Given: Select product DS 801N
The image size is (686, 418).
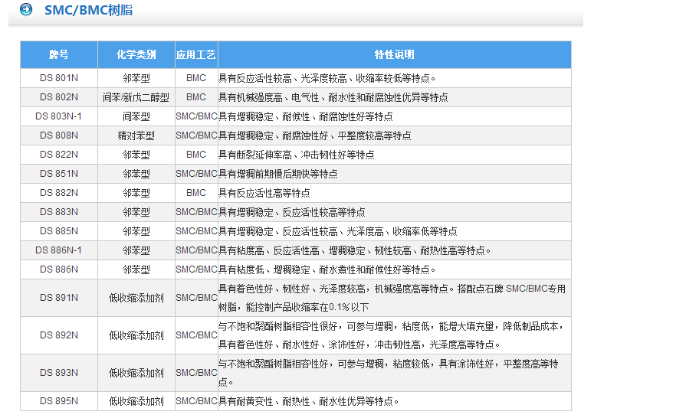Looking at the screenshot, I should 59,78.
